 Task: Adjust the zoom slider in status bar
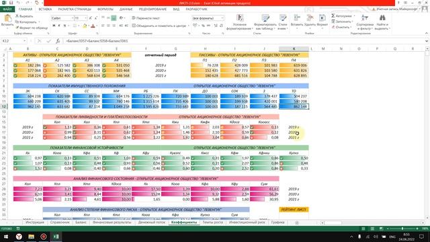[402, 229]
